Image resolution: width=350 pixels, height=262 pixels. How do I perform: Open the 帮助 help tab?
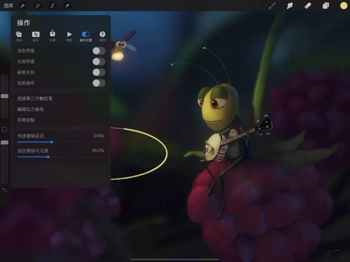point(102,37)
